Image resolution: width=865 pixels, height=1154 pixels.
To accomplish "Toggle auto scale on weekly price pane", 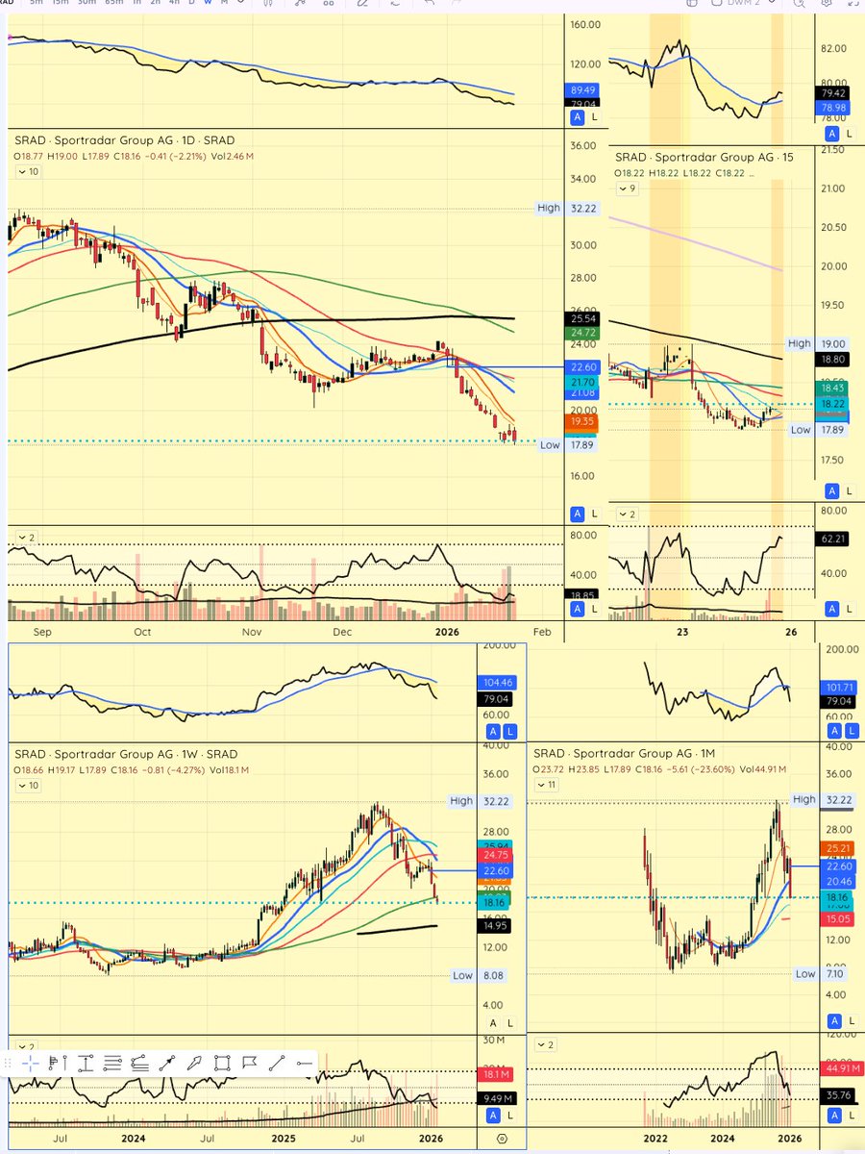I will tap(494, 1022).
